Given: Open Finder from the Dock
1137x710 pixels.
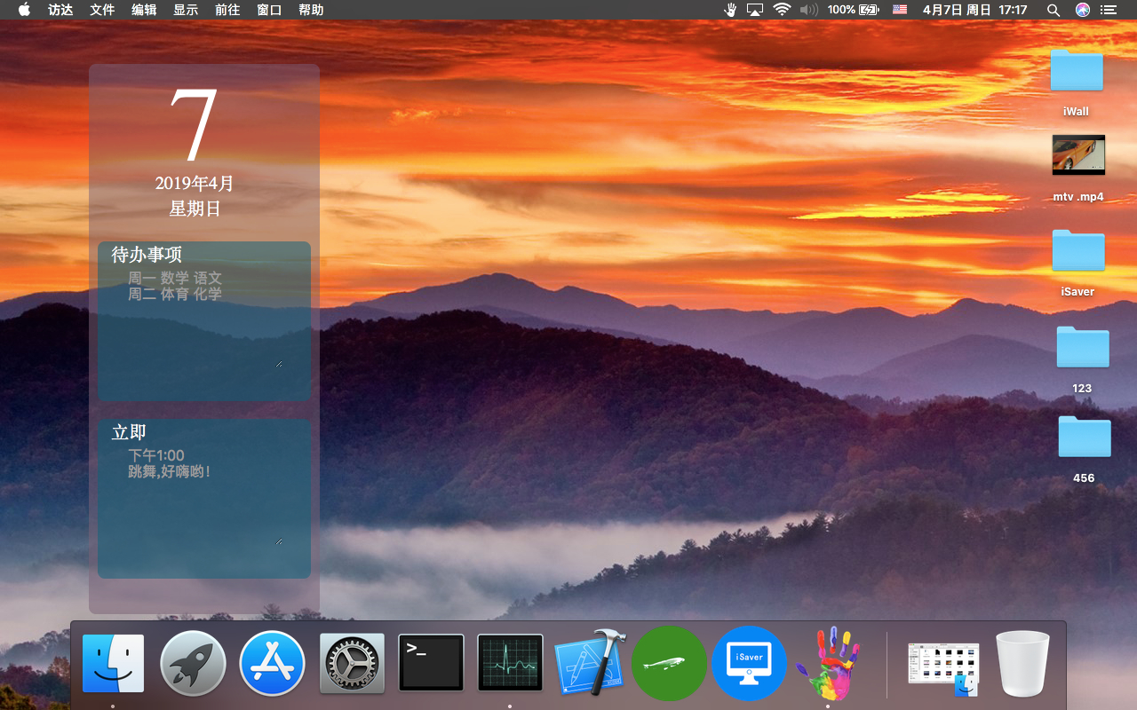Looking at the screenshot, I should pos(113,663).
